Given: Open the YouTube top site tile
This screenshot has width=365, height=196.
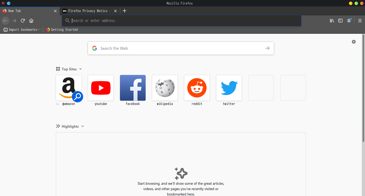Looking at the screenshot, I should [101, 88].
